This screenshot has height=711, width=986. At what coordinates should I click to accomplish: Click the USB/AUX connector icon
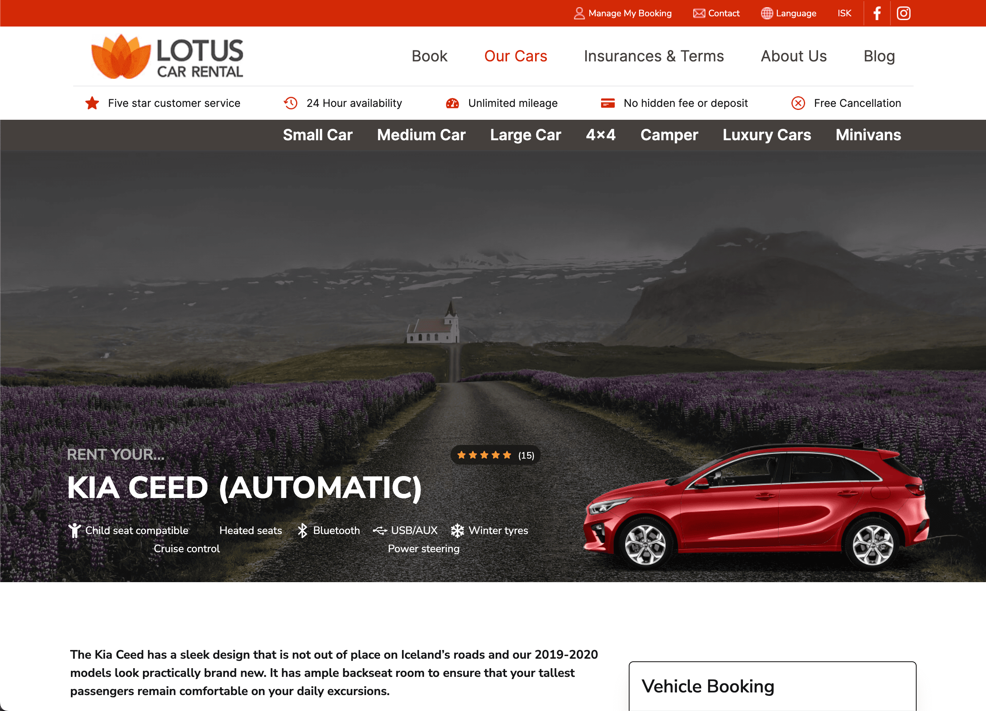pos(380,531)
